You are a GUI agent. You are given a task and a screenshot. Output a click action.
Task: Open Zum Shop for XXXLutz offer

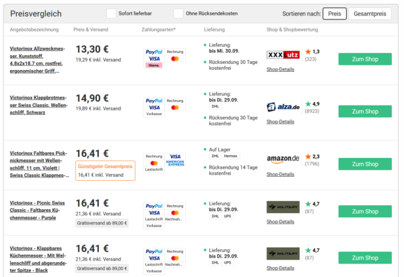[x=365, y=59]
